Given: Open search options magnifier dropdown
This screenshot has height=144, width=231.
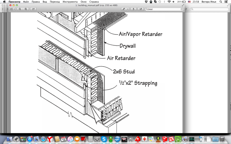Looking at the screenshot, I should (x=147, y=9).
